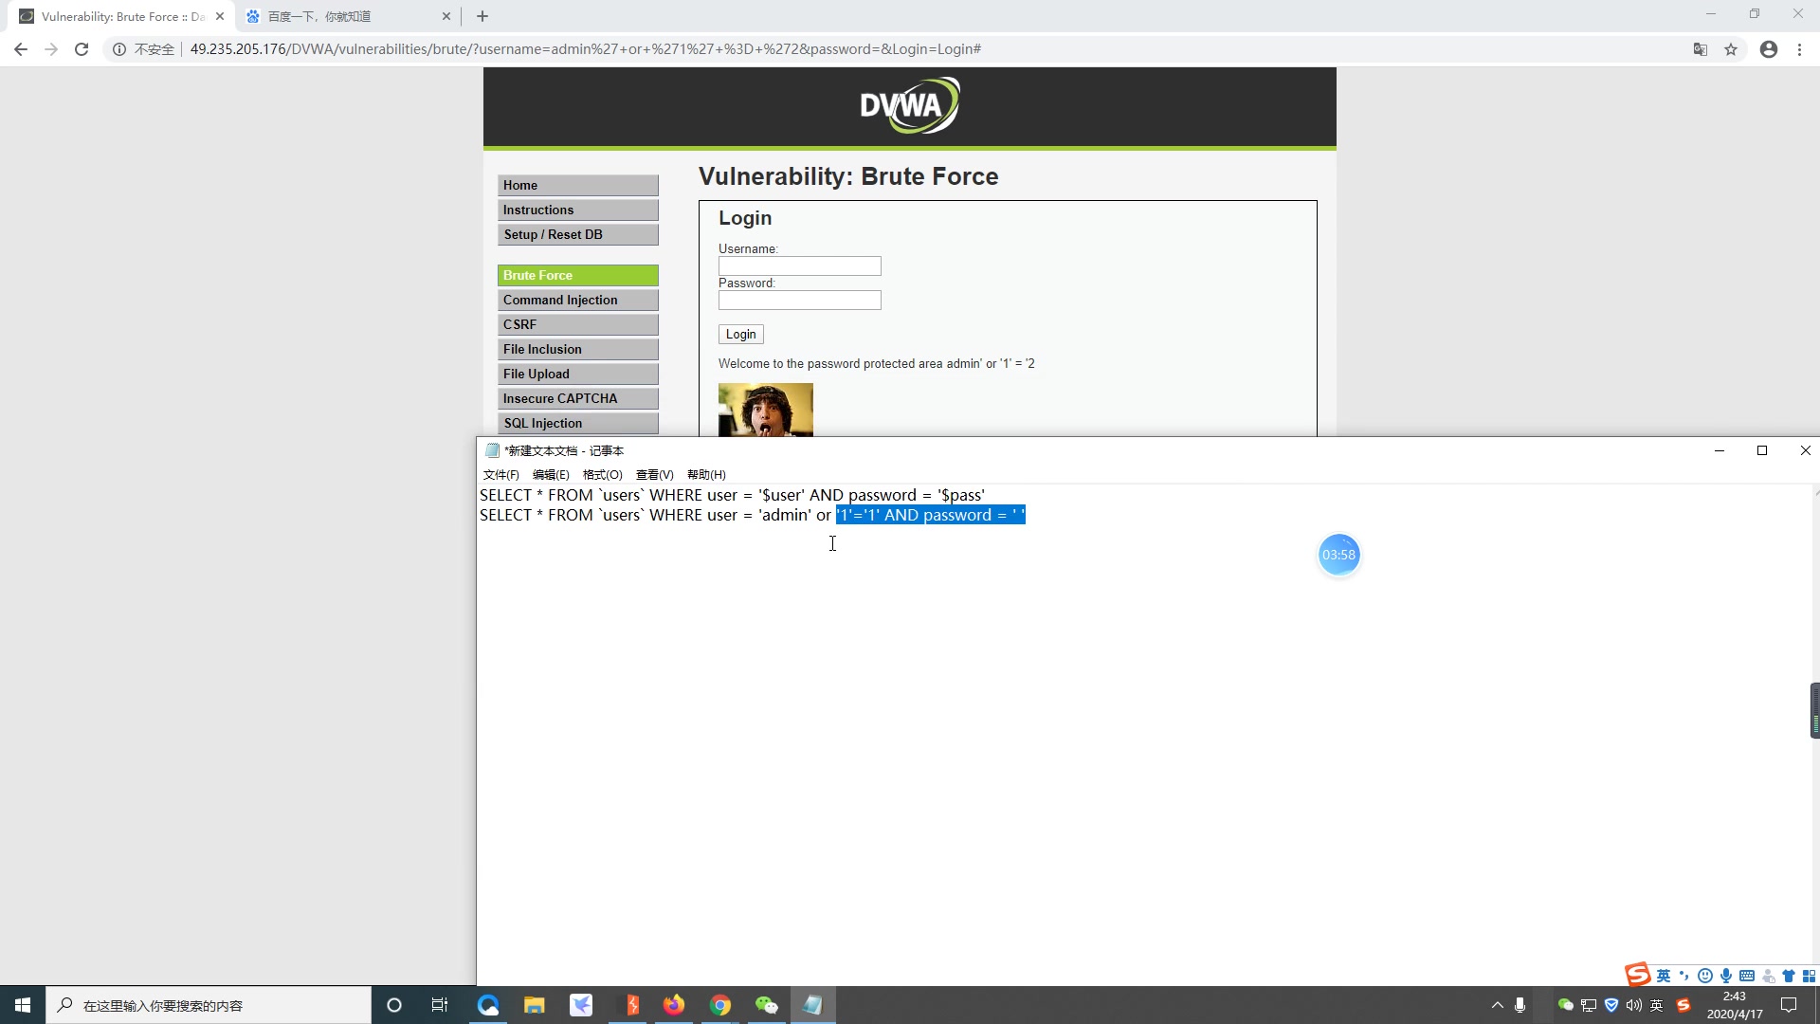Viewport: 1820px width, 1024px height.
Task: Click the Notepad taskbar icon
Action: 812,1004
